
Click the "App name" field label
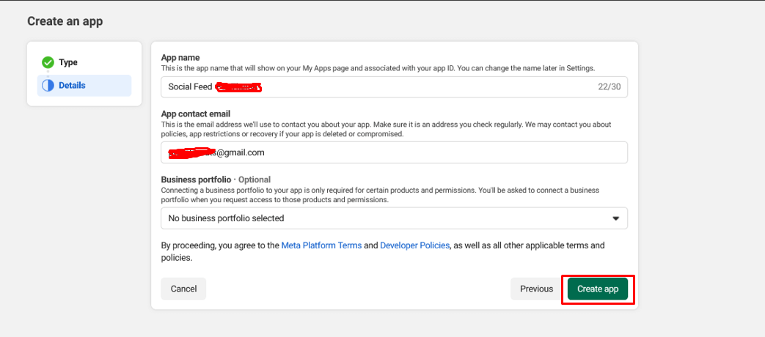(x=180, y=58)
